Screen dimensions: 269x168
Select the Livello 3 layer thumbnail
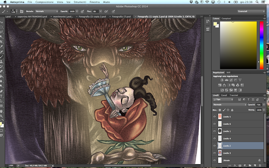(220, 153)
